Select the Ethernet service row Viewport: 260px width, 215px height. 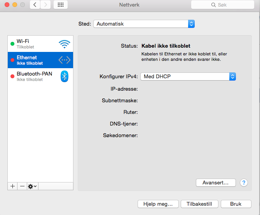point(40,60)
